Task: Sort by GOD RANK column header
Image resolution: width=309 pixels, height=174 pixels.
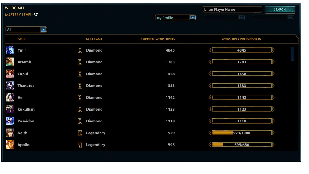Action: pos(94,39)
